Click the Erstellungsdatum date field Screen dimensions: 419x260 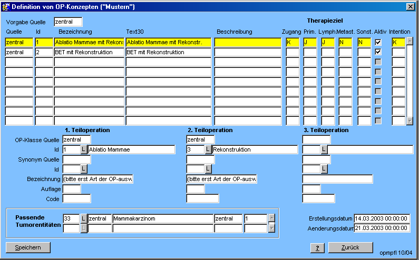(382, 218)
